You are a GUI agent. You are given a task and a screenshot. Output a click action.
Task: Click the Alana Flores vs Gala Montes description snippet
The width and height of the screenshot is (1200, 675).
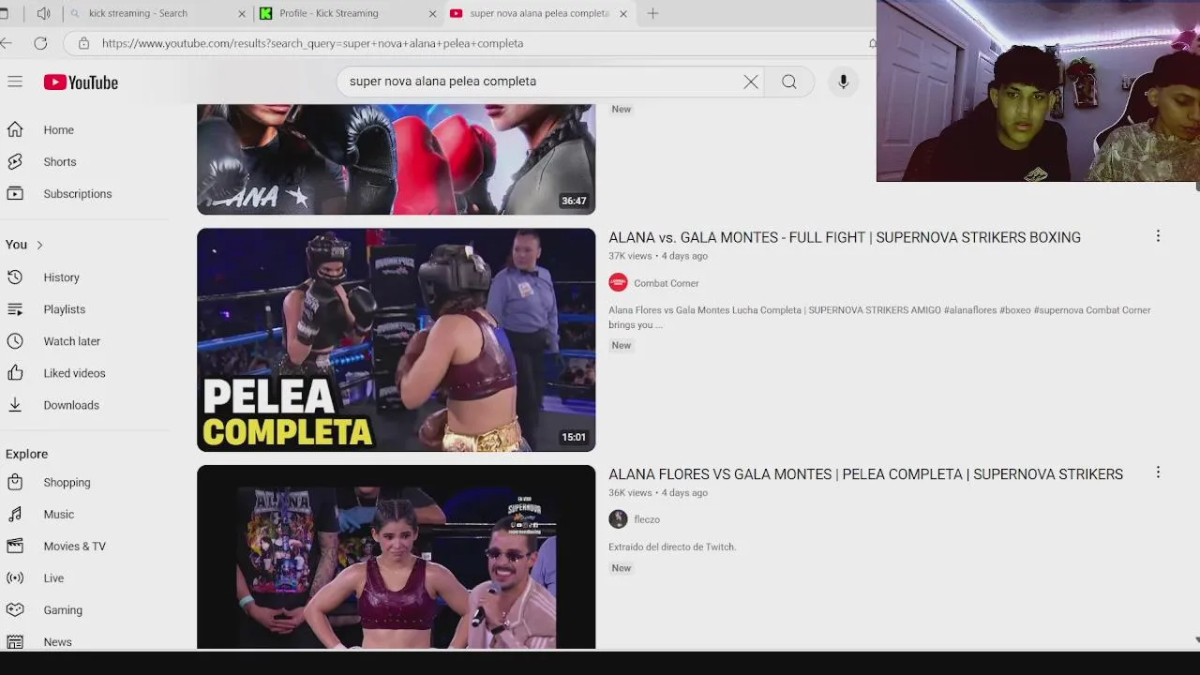coord(879,317)
